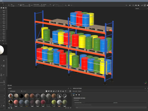Select the smiley Custom stencil thumbnail

click(x=65, y=96)
